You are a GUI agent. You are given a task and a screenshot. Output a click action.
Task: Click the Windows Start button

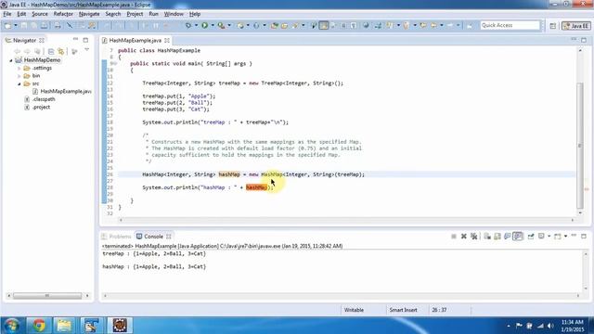click(x=11, y=326)
